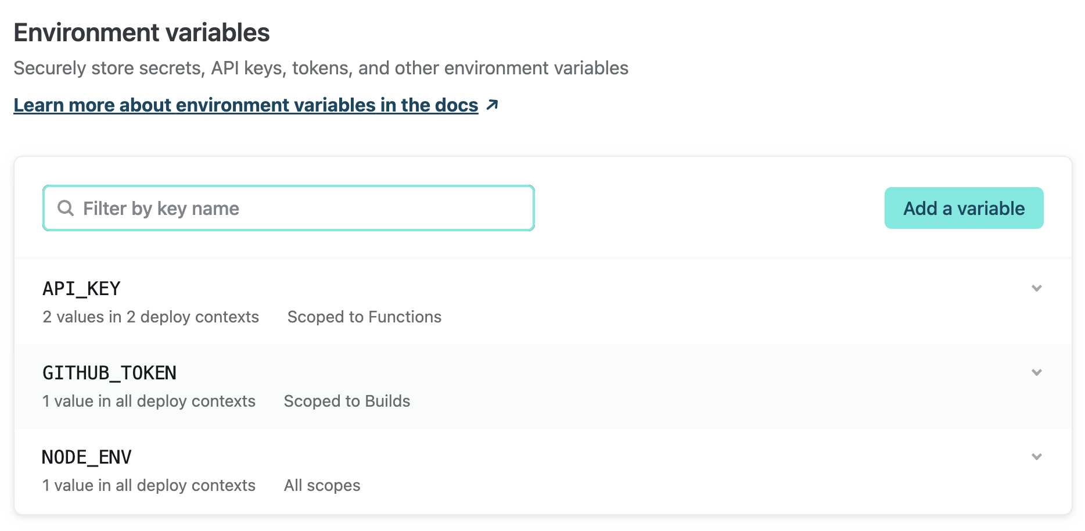Viewport: 1085px width, 531px height.
Task: Click the Scoped to Builds label
Action: click(347, 401)
